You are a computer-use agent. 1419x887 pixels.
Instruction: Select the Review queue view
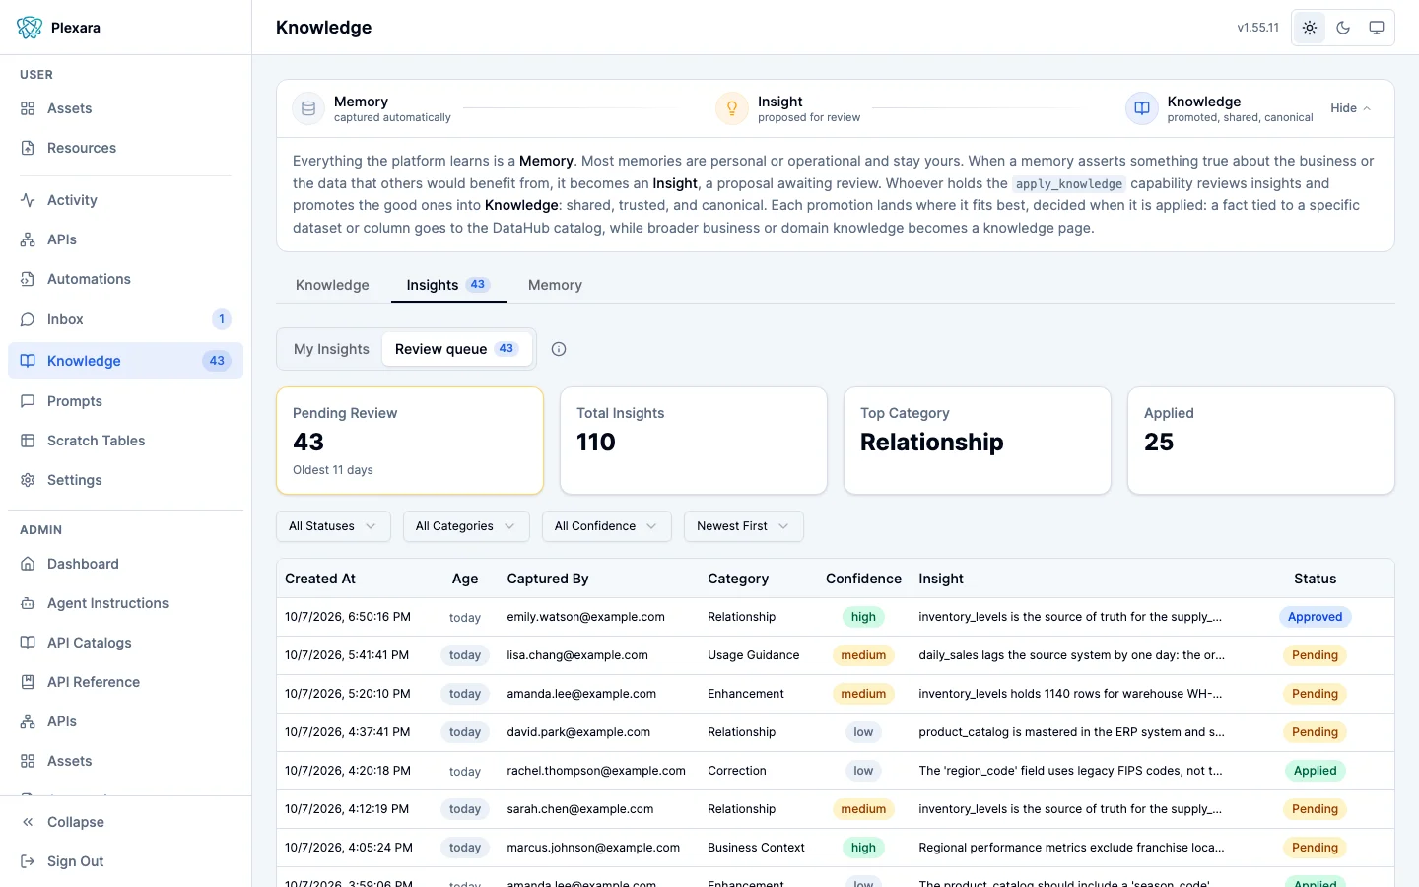pos(456,349)
